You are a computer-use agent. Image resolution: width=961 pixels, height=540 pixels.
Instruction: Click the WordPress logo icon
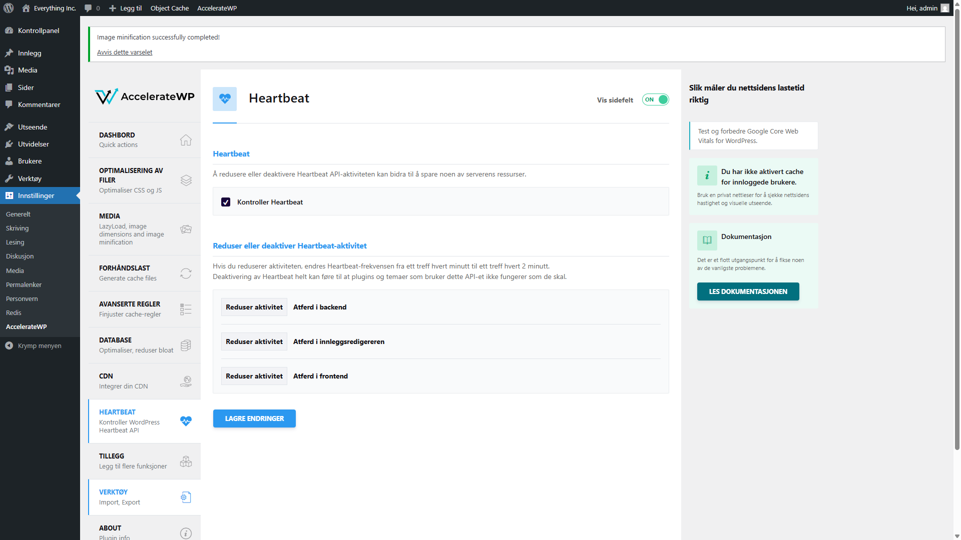9,8
